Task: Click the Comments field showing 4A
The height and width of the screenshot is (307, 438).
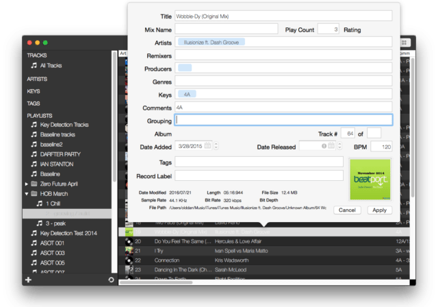Action: pyautogui.click(x=283, y=108)
